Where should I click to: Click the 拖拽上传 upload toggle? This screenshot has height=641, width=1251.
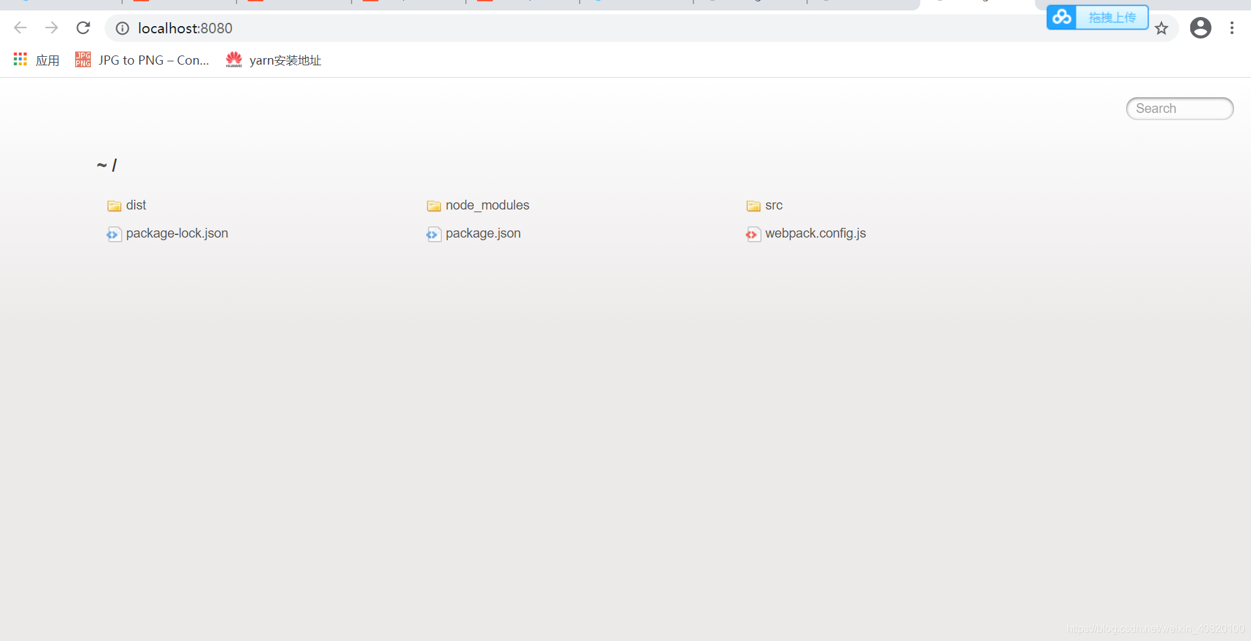click(1112, 17)
